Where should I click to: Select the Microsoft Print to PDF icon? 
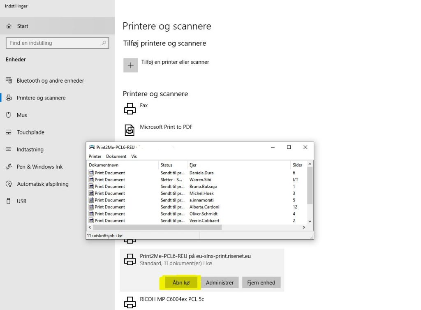[130, 130]
